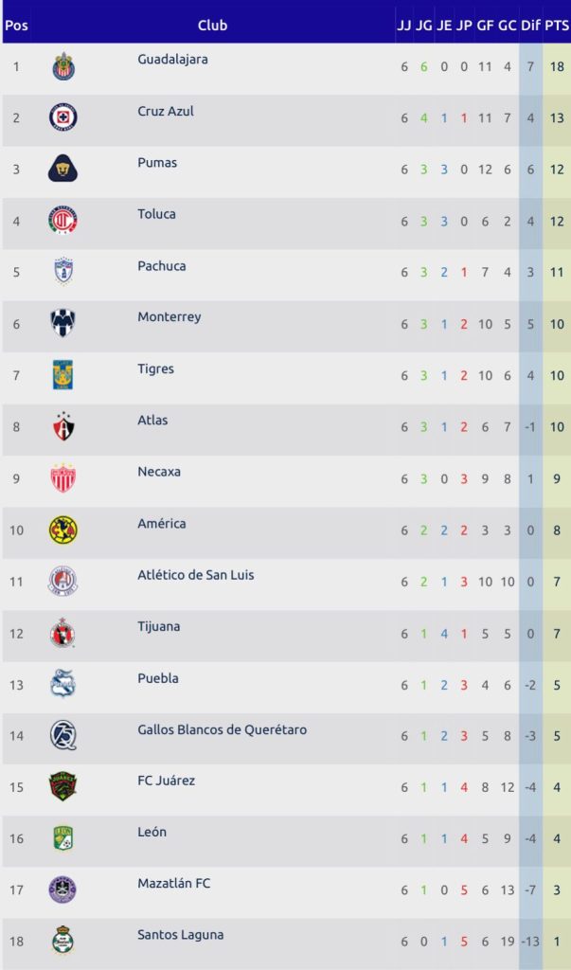The height and width of the screenshot is (970, 571).
Task: Open the Monterrey team logo
Action: [x=63, y=324]
